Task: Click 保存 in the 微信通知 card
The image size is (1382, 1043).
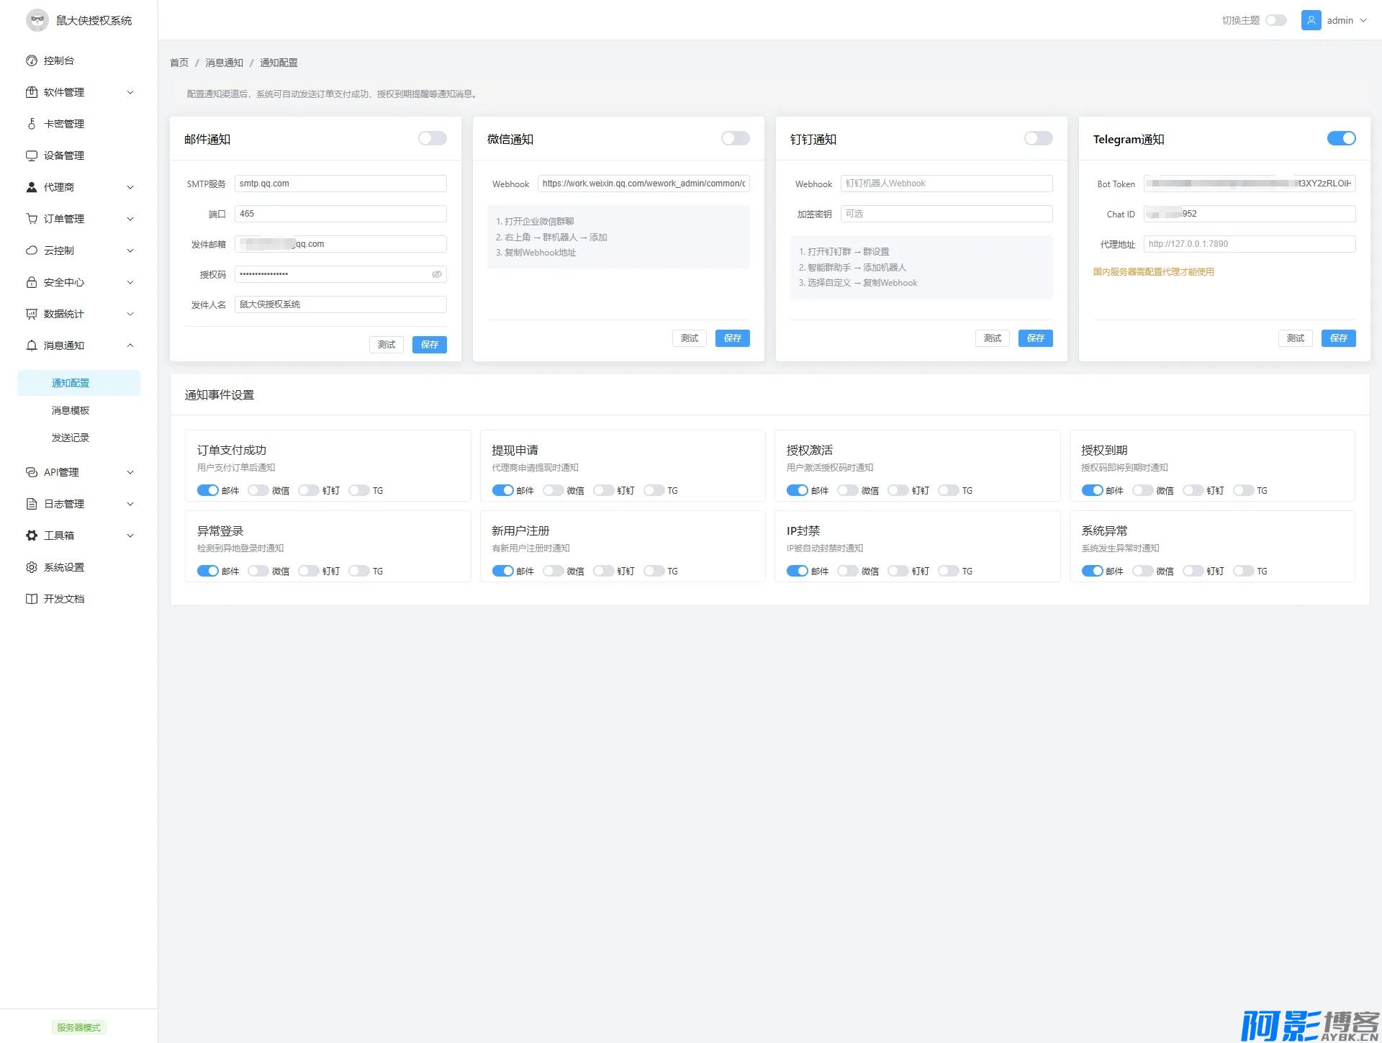Action: (x=732, y=338)
